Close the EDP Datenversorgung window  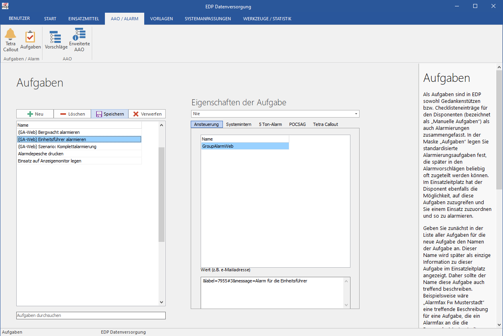[493, 6]
